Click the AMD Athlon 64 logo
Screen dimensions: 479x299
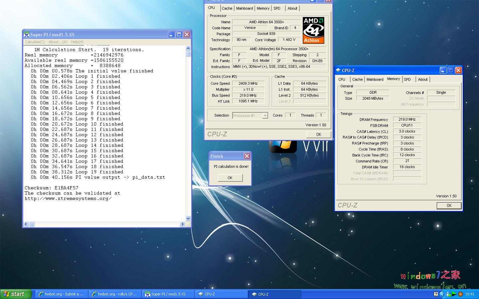(313, 30)
